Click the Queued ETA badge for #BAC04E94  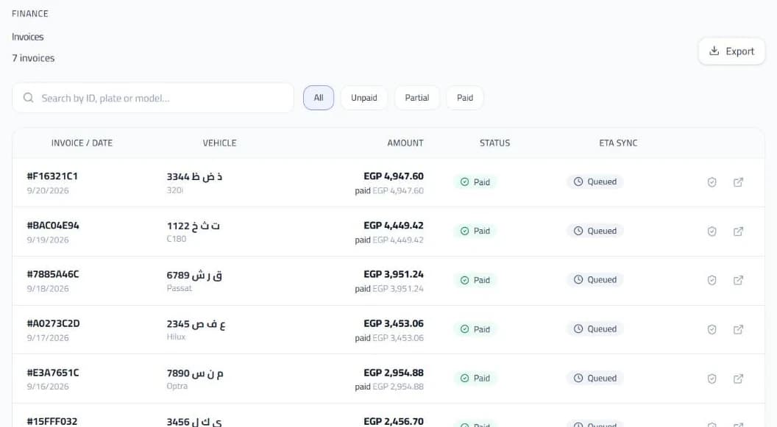click(x=595, y=231)
